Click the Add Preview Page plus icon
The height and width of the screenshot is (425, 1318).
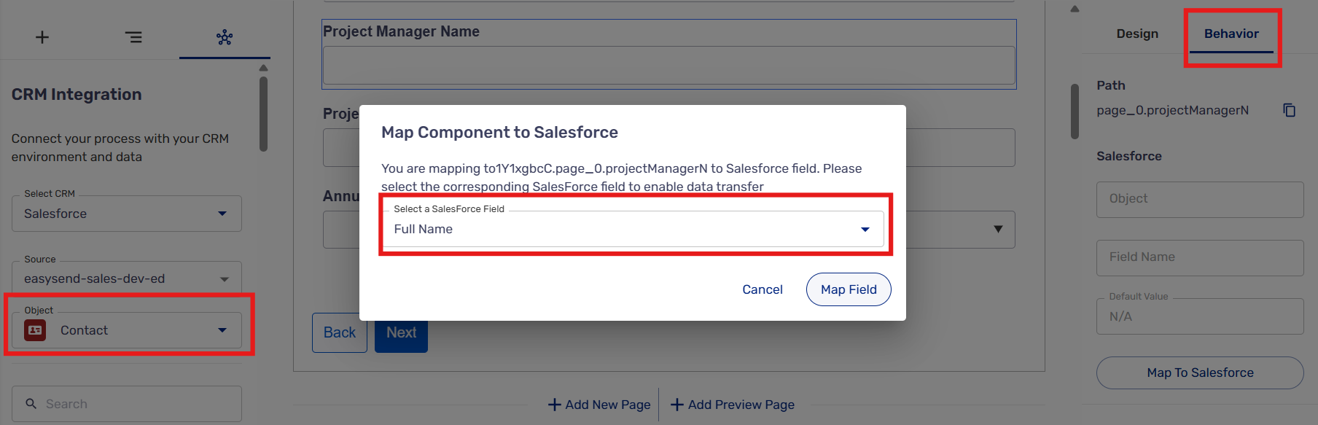click(x=677, y=405)
